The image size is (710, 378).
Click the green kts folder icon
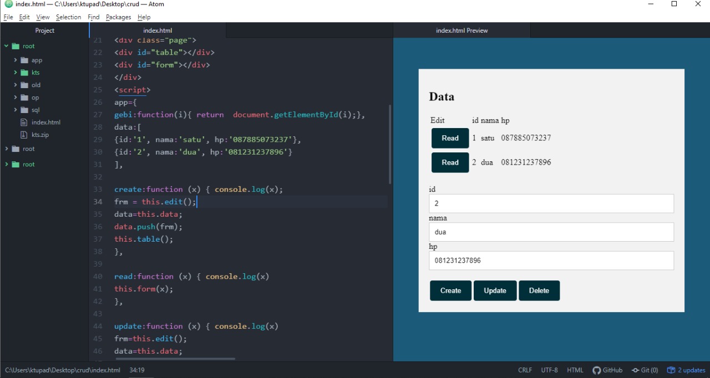click(24, 73)
